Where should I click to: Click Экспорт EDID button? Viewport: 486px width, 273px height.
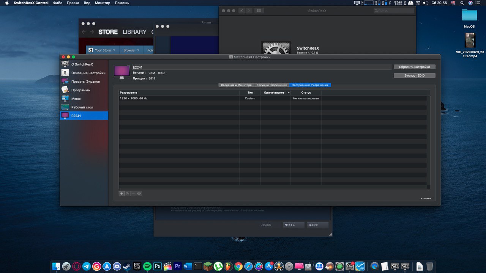(415, 75)
